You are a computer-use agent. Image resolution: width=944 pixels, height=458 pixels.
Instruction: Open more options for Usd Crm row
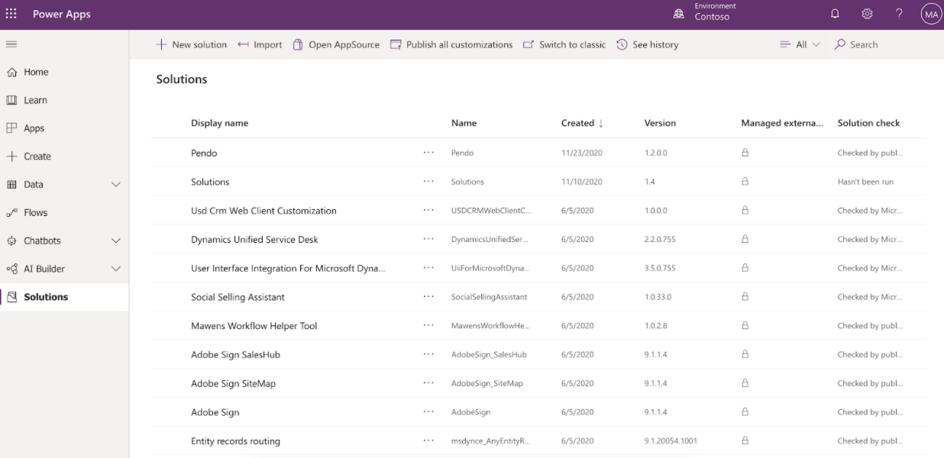point(428,210)
